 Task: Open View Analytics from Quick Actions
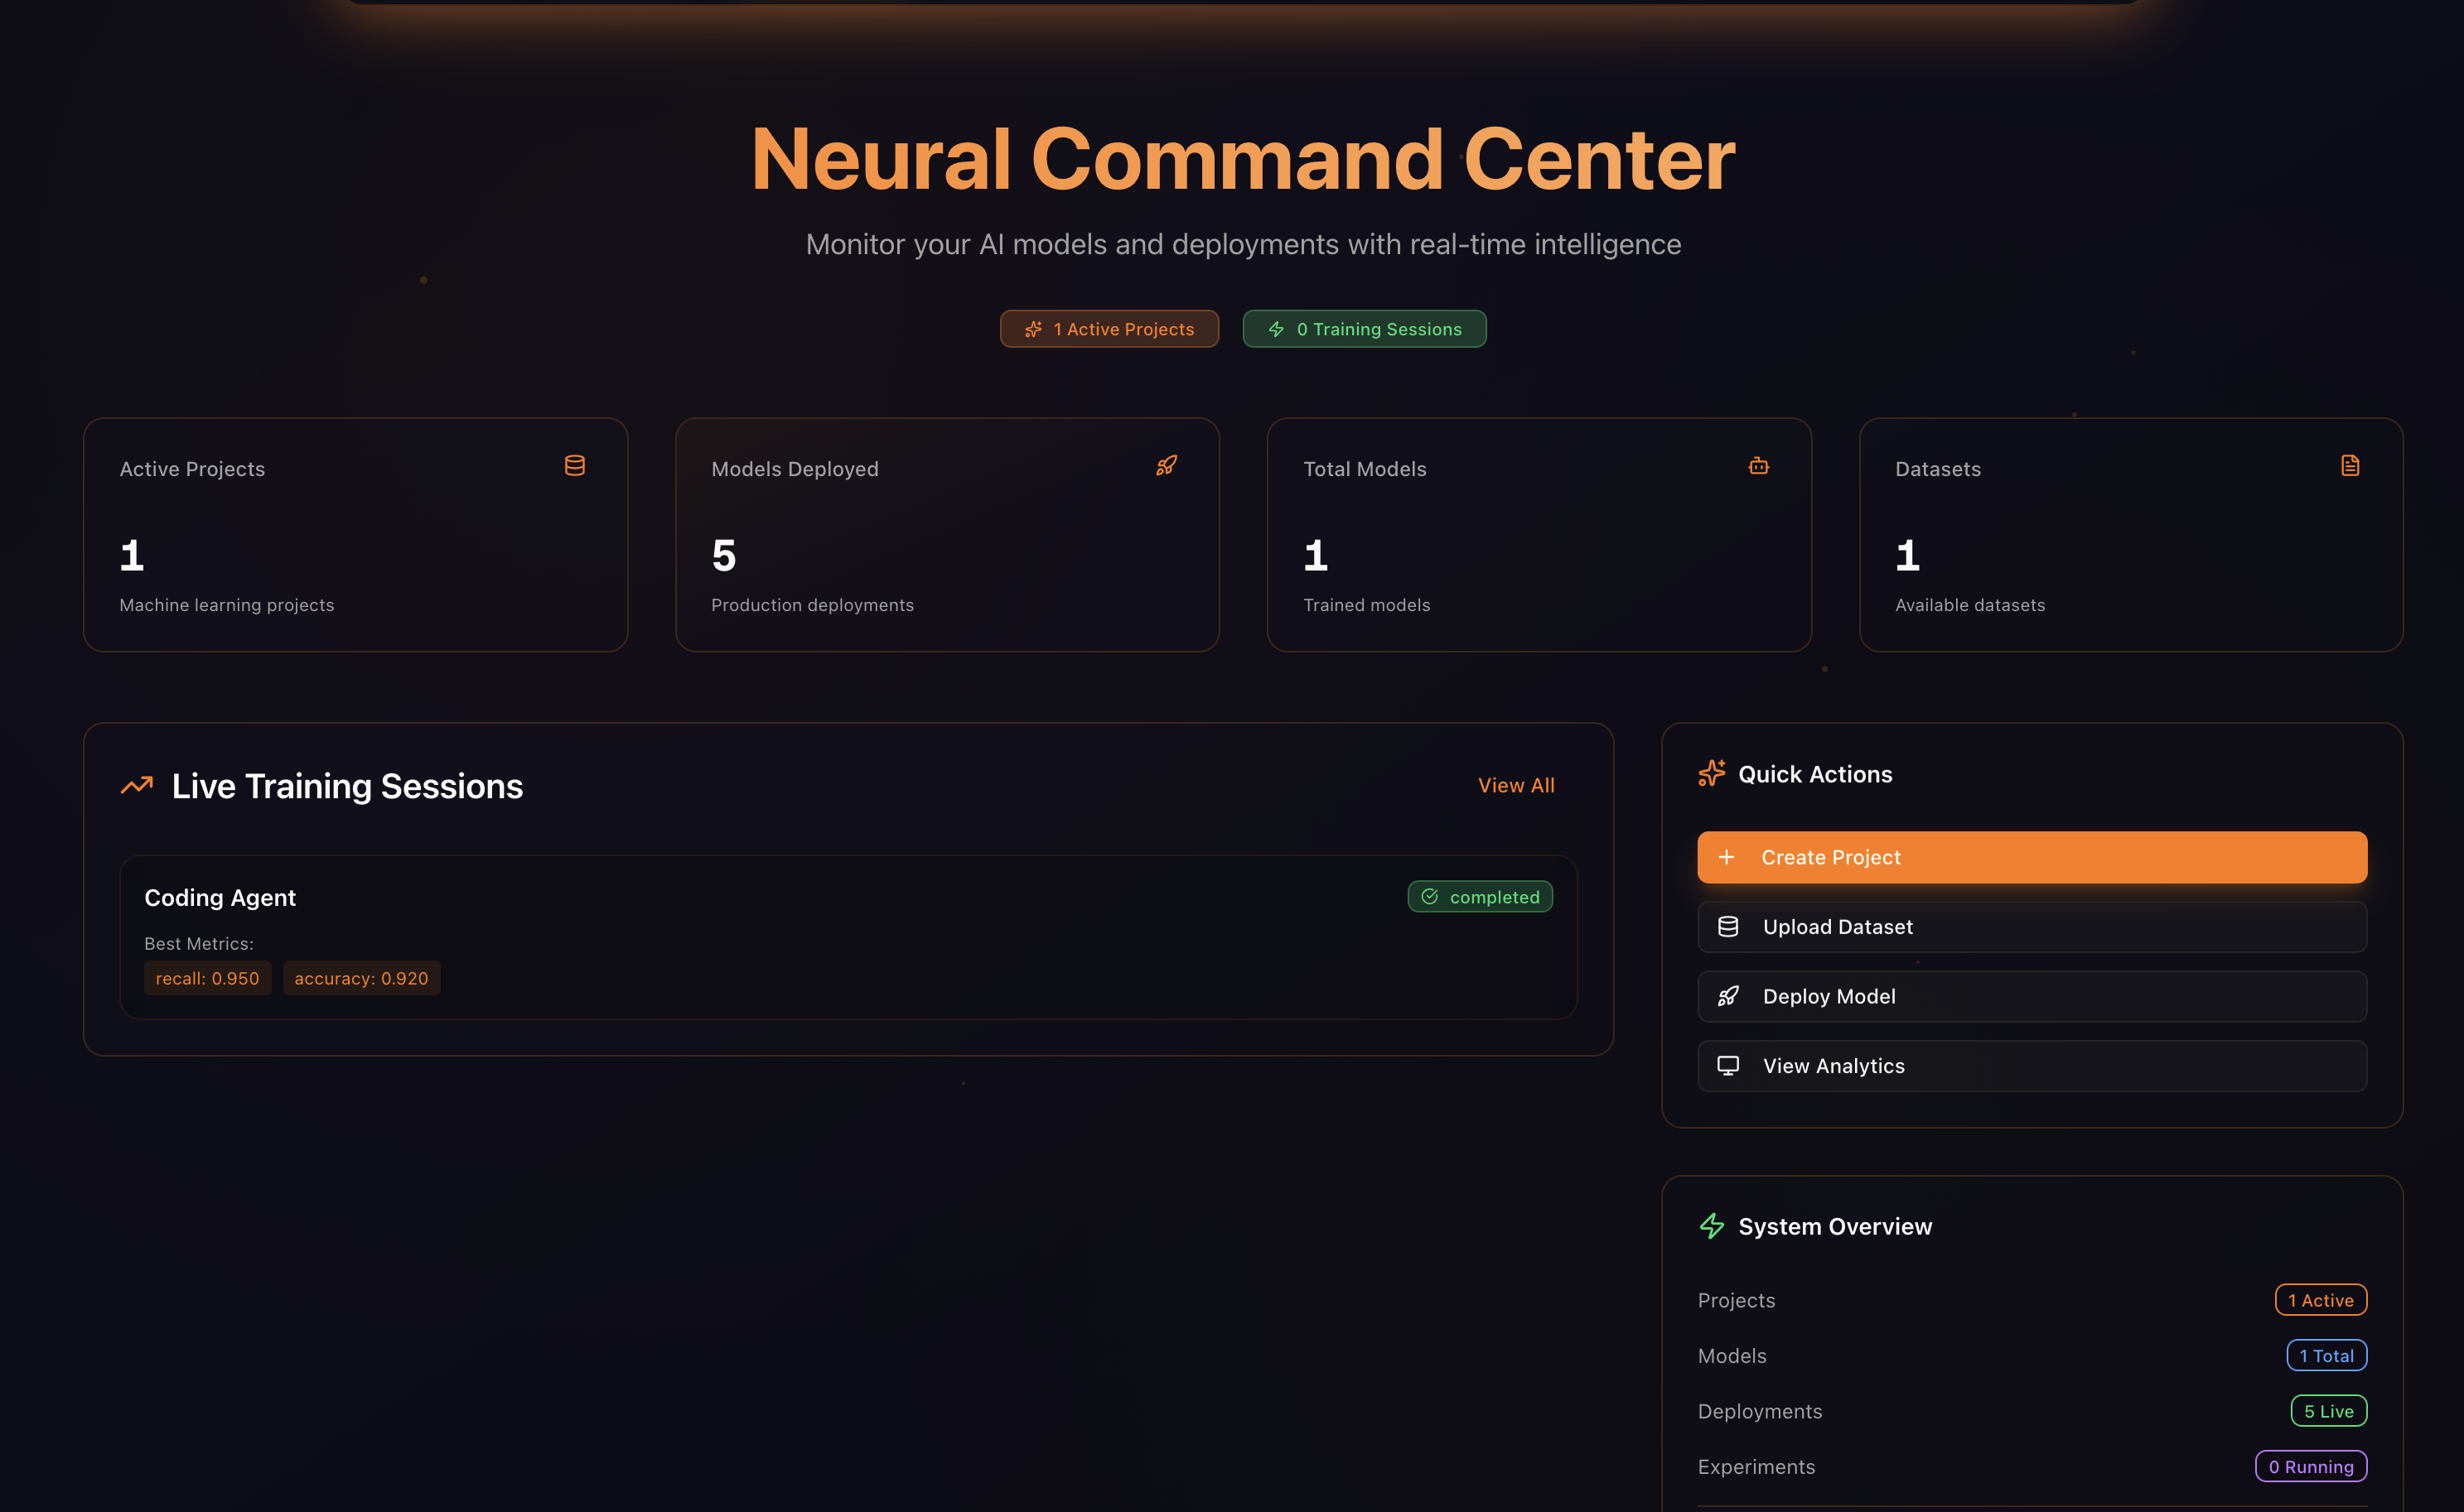point(2031,1065)
